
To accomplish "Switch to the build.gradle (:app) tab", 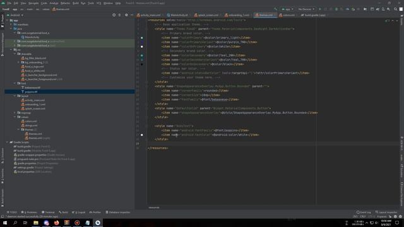I will [313, 15].
